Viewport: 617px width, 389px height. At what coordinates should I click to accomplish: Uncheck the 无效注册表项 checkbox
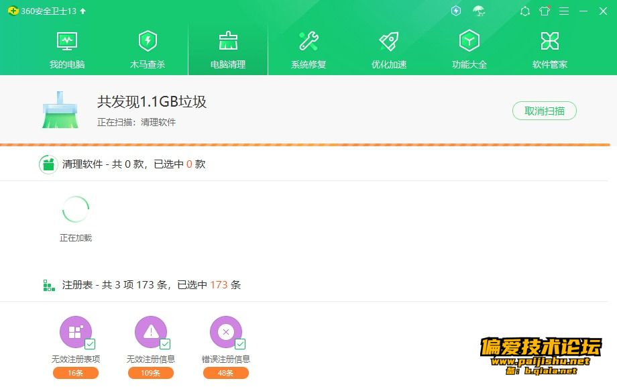tap(90, 344)
